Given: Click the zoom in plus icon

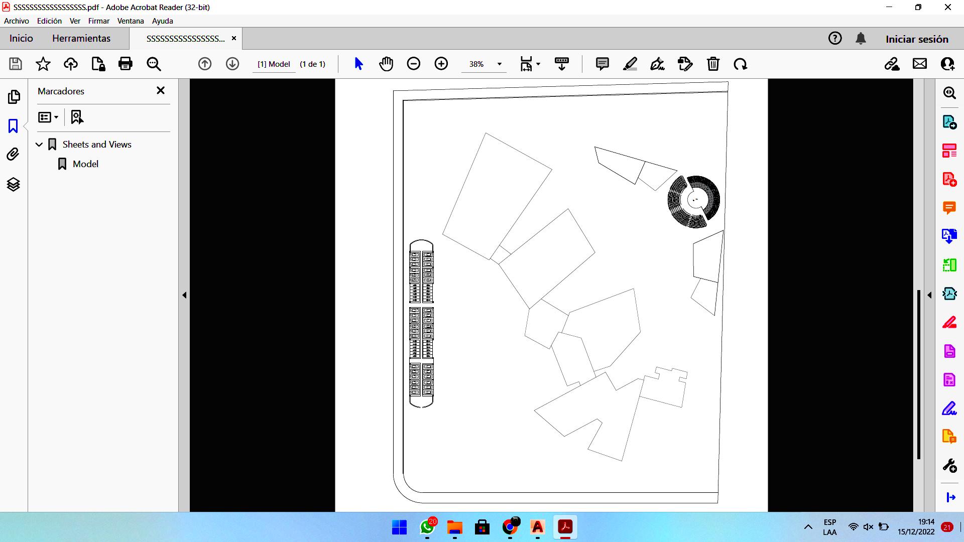Looking at the screenshot, I should pos(441,64).
